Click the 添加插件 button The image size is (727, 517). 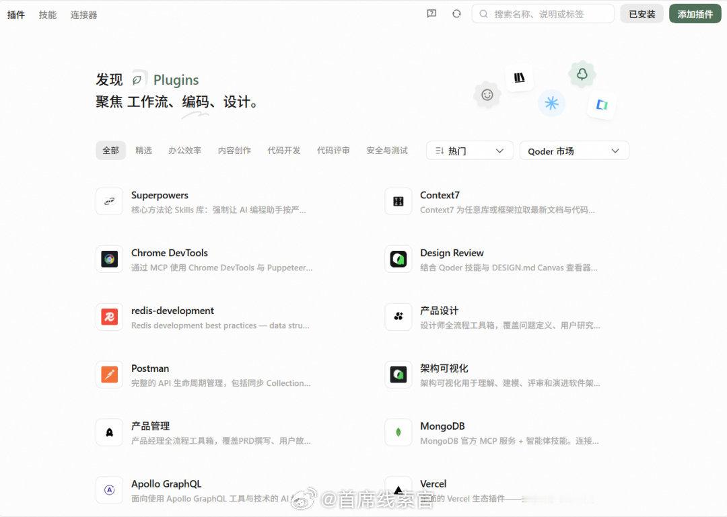pos(695,14)
